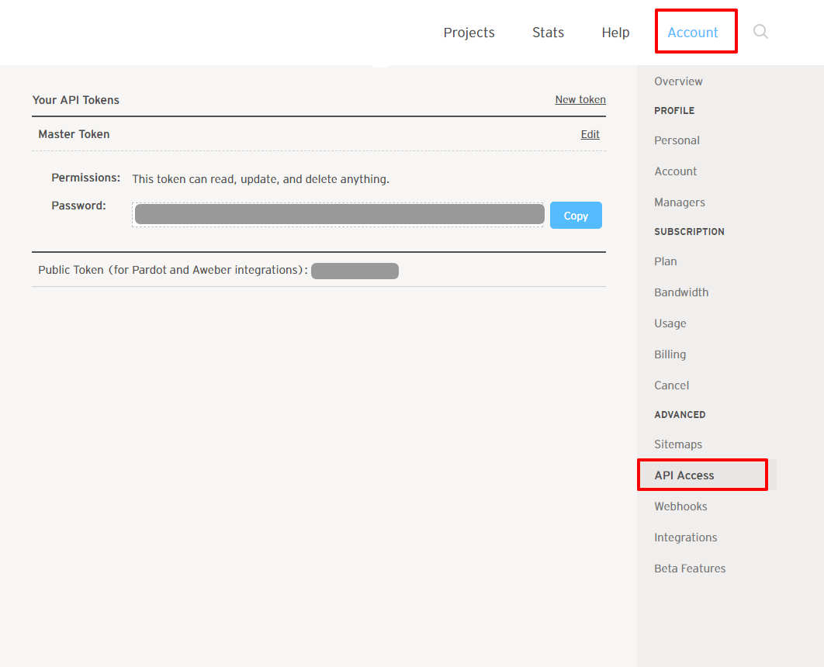Open the Managers page

679,202
